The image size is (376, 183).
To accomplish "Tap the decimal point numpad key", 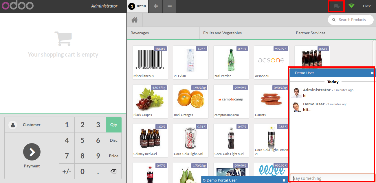I will pos(98,171).
